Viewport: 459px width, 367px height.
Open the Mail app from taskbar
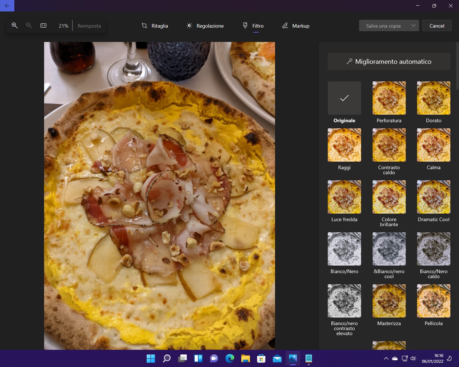(277, 358)
